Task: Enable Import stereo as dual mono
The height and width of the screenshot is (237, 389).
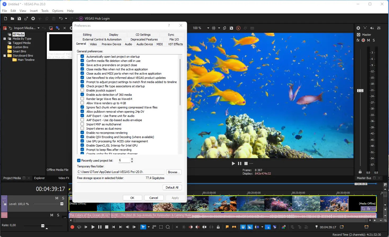Action: coord(82,129)
